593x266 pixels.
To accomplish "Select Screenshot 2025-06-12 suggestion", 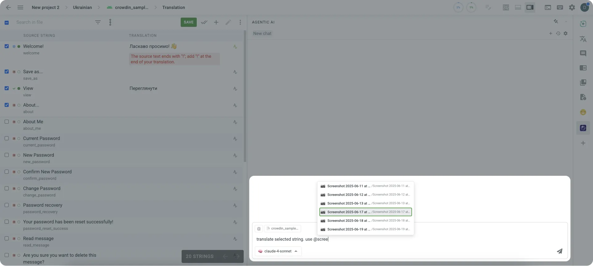I will 365,195.
